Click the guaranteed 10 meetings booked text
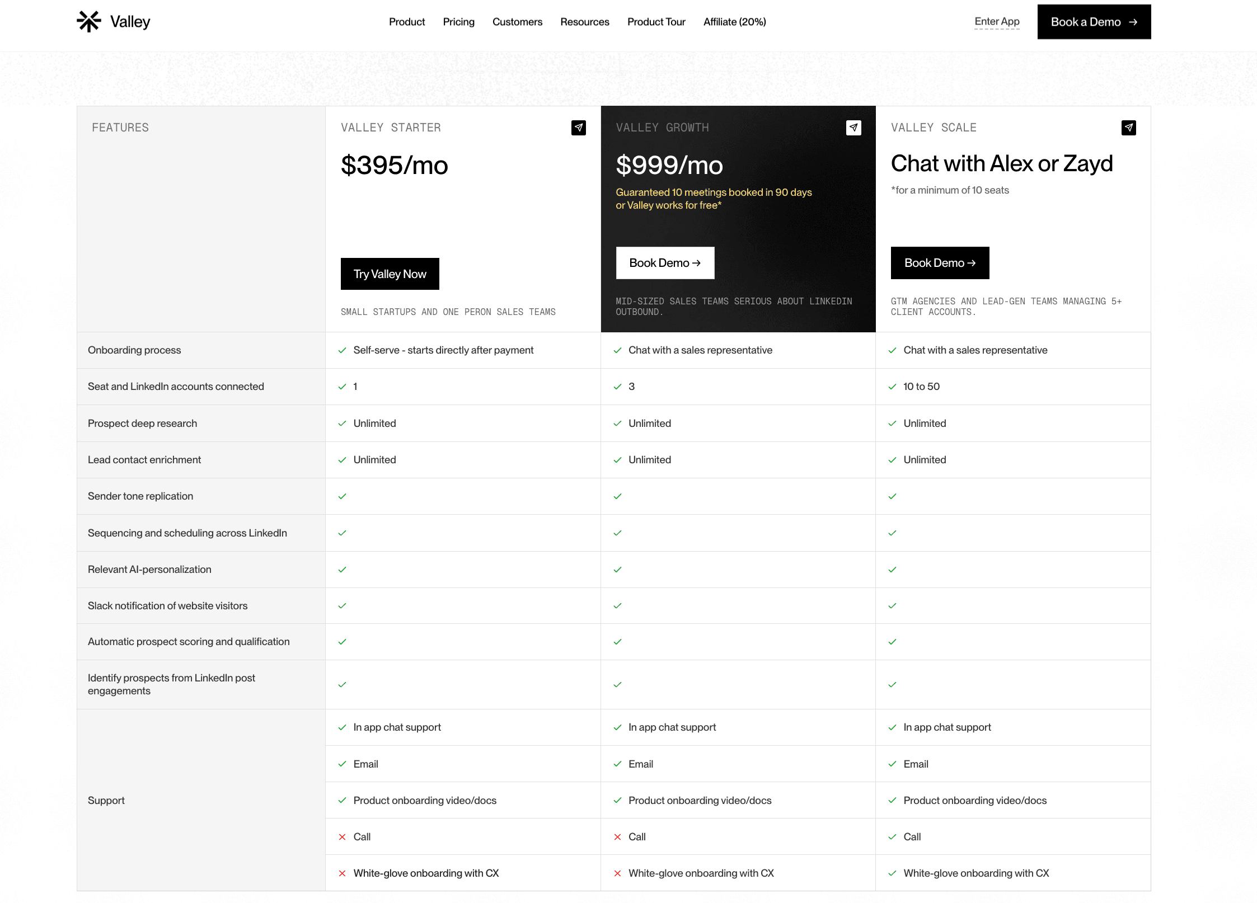The image size is (1257, 903). [714, 199]
